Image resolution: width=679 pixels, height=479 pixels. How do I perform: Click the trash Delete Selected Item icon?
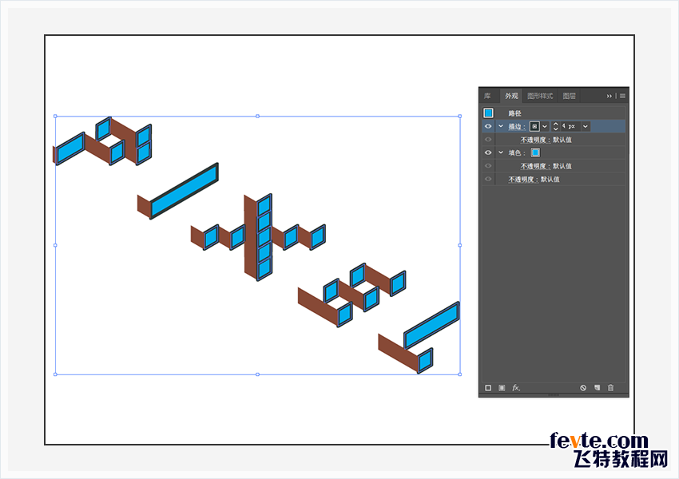[x=611, y=388]
